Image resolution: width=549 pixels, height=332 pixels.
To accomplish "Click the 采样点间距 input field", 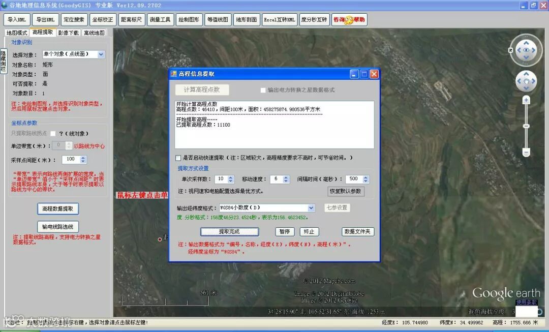I will coord(71,159).
